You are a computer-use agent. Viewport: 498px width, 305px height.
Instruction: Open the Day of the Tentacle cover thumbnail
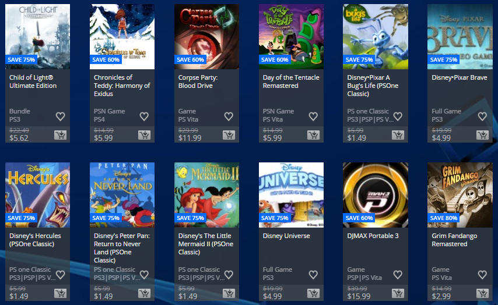click(291, 37)
